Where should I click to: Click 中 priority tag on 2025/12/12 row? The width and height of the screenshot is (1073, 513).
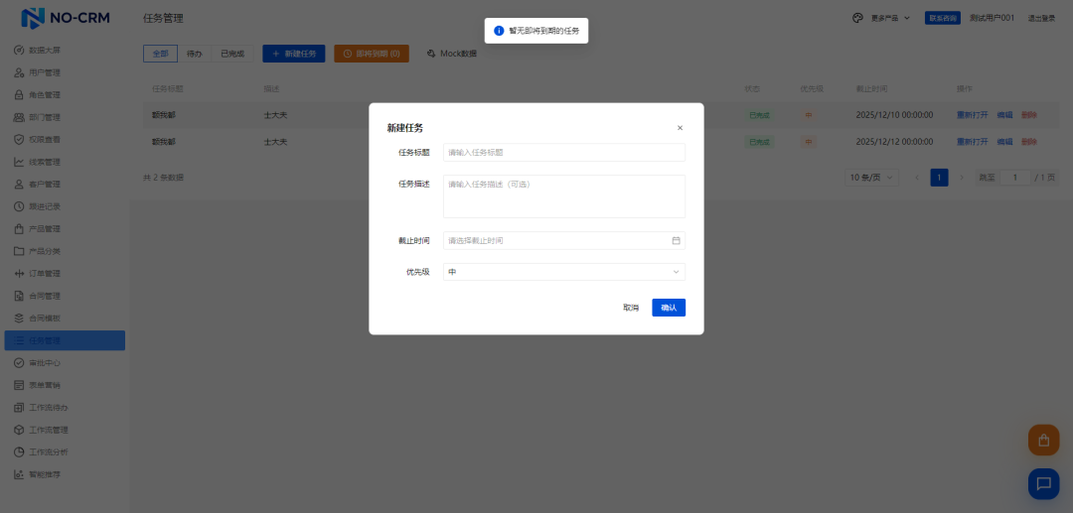click(x=808, y=142)
